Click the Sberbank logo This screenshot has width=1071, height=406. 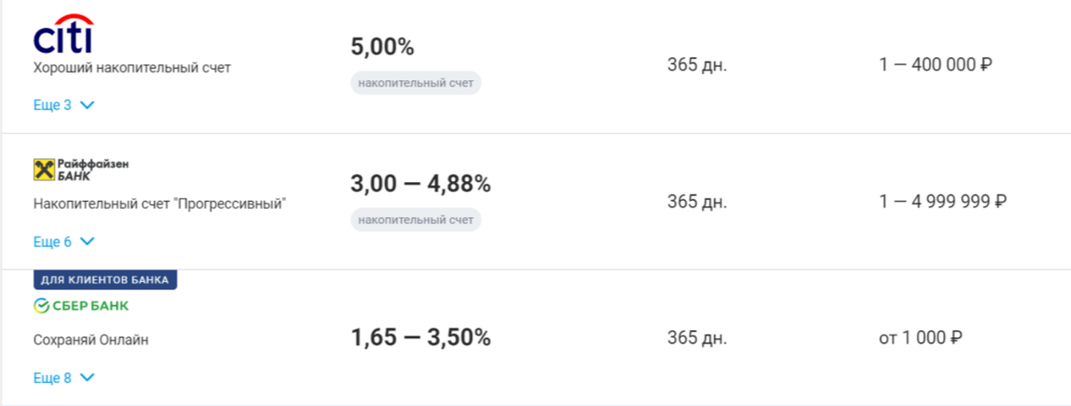(81, 306)
